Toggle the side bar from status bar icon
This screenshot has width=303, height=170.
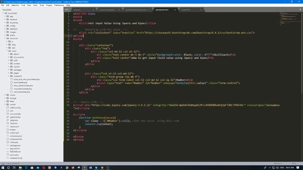click(x=3, y=163)
